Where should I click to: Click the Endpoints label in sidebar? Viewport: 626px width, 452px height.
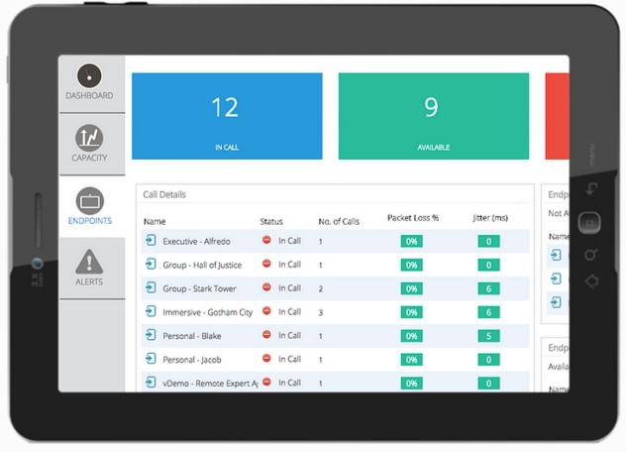(x=90, y=221)
